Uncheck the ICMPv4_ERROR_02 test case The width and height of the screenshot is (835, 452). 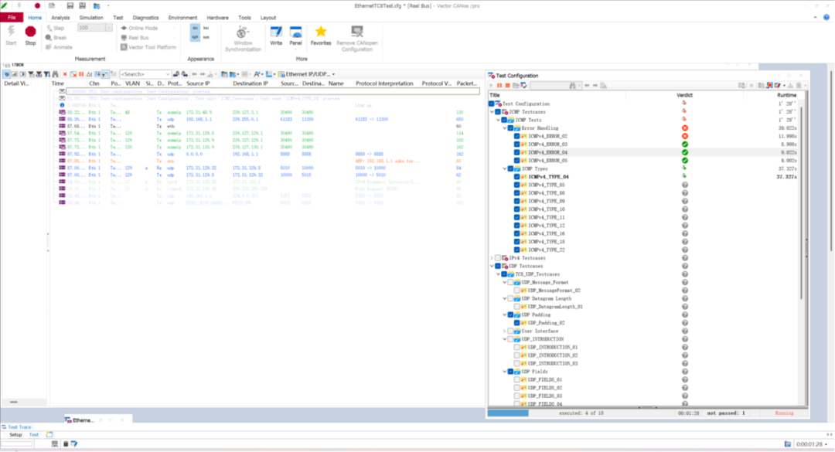click(x=516, y=136)
